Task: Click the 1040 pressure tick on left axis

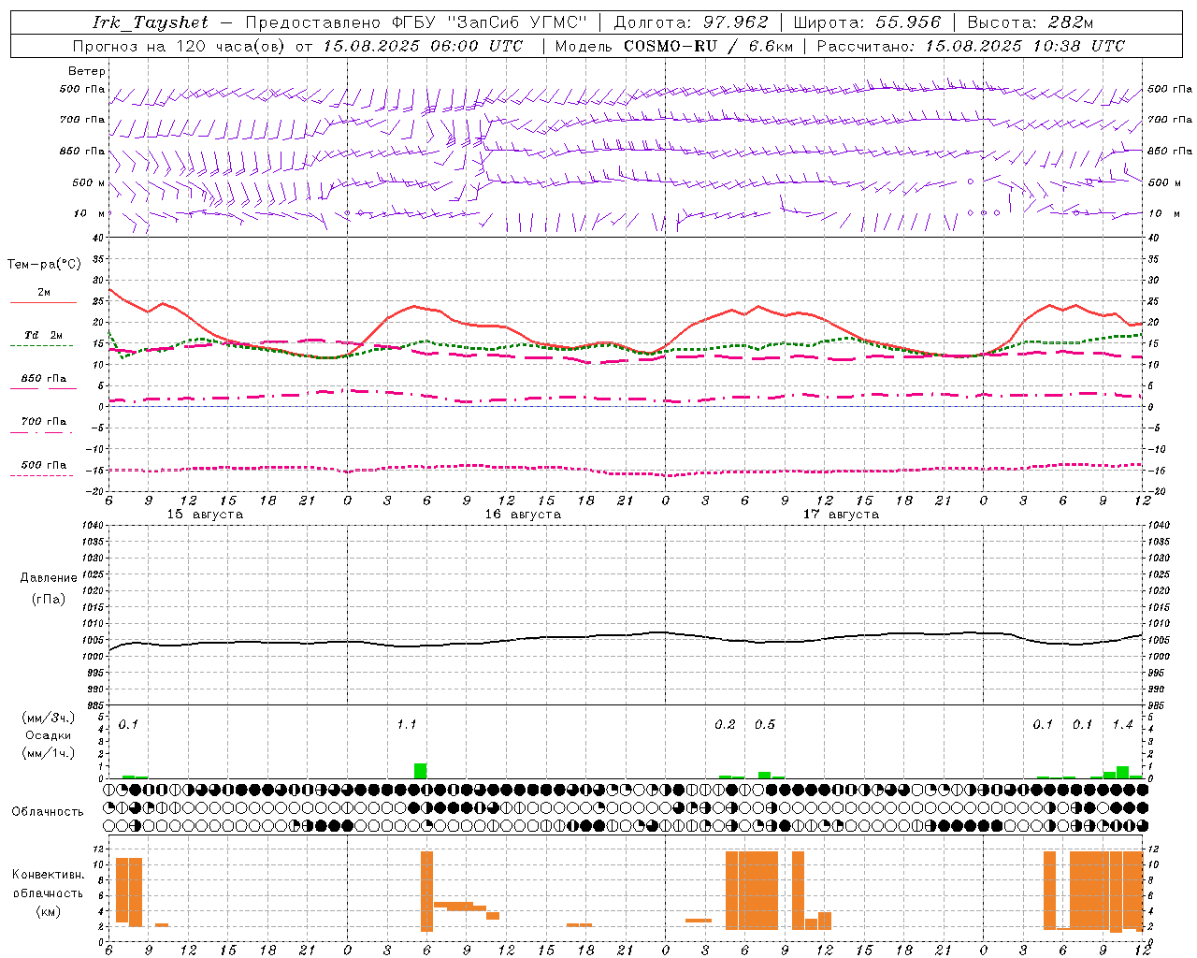Action: pyautogui.click(x=94, y=526)
